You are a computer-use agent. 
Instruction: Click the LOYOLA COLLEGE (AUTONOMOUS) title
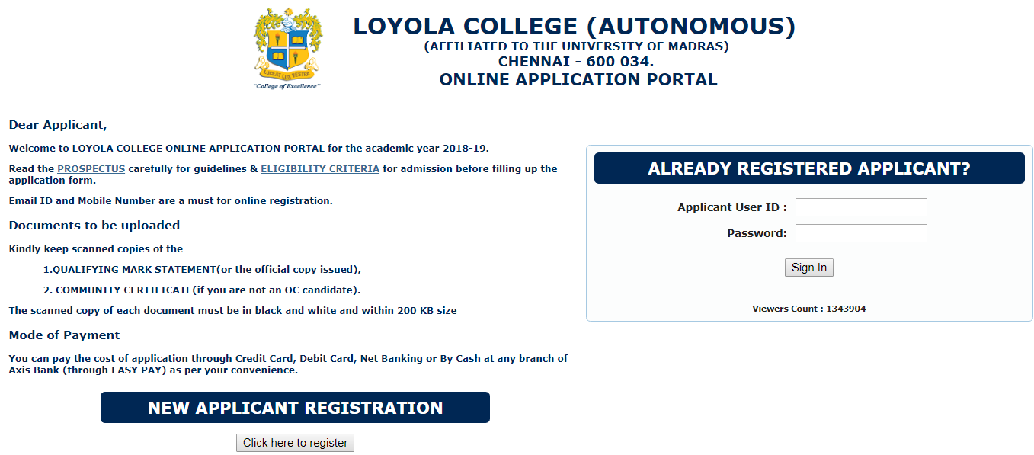click(x=574, y=27)
